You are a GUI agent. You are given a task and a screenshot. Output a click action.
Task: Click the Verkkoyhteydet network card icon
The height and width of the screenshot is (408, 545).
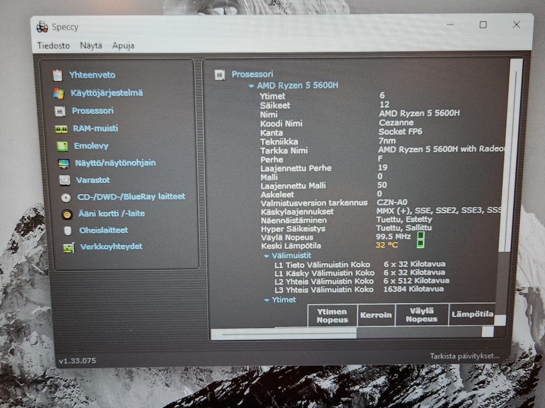click(x=69, y=248)
